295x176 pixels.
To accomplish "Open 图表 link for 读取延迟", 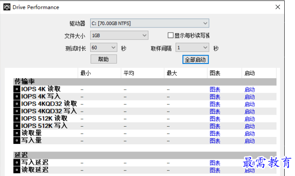I will 215,170.
